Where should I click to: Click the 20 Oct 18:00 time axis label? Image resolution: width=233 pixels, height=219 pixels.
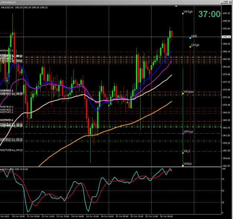coord(18,216)
